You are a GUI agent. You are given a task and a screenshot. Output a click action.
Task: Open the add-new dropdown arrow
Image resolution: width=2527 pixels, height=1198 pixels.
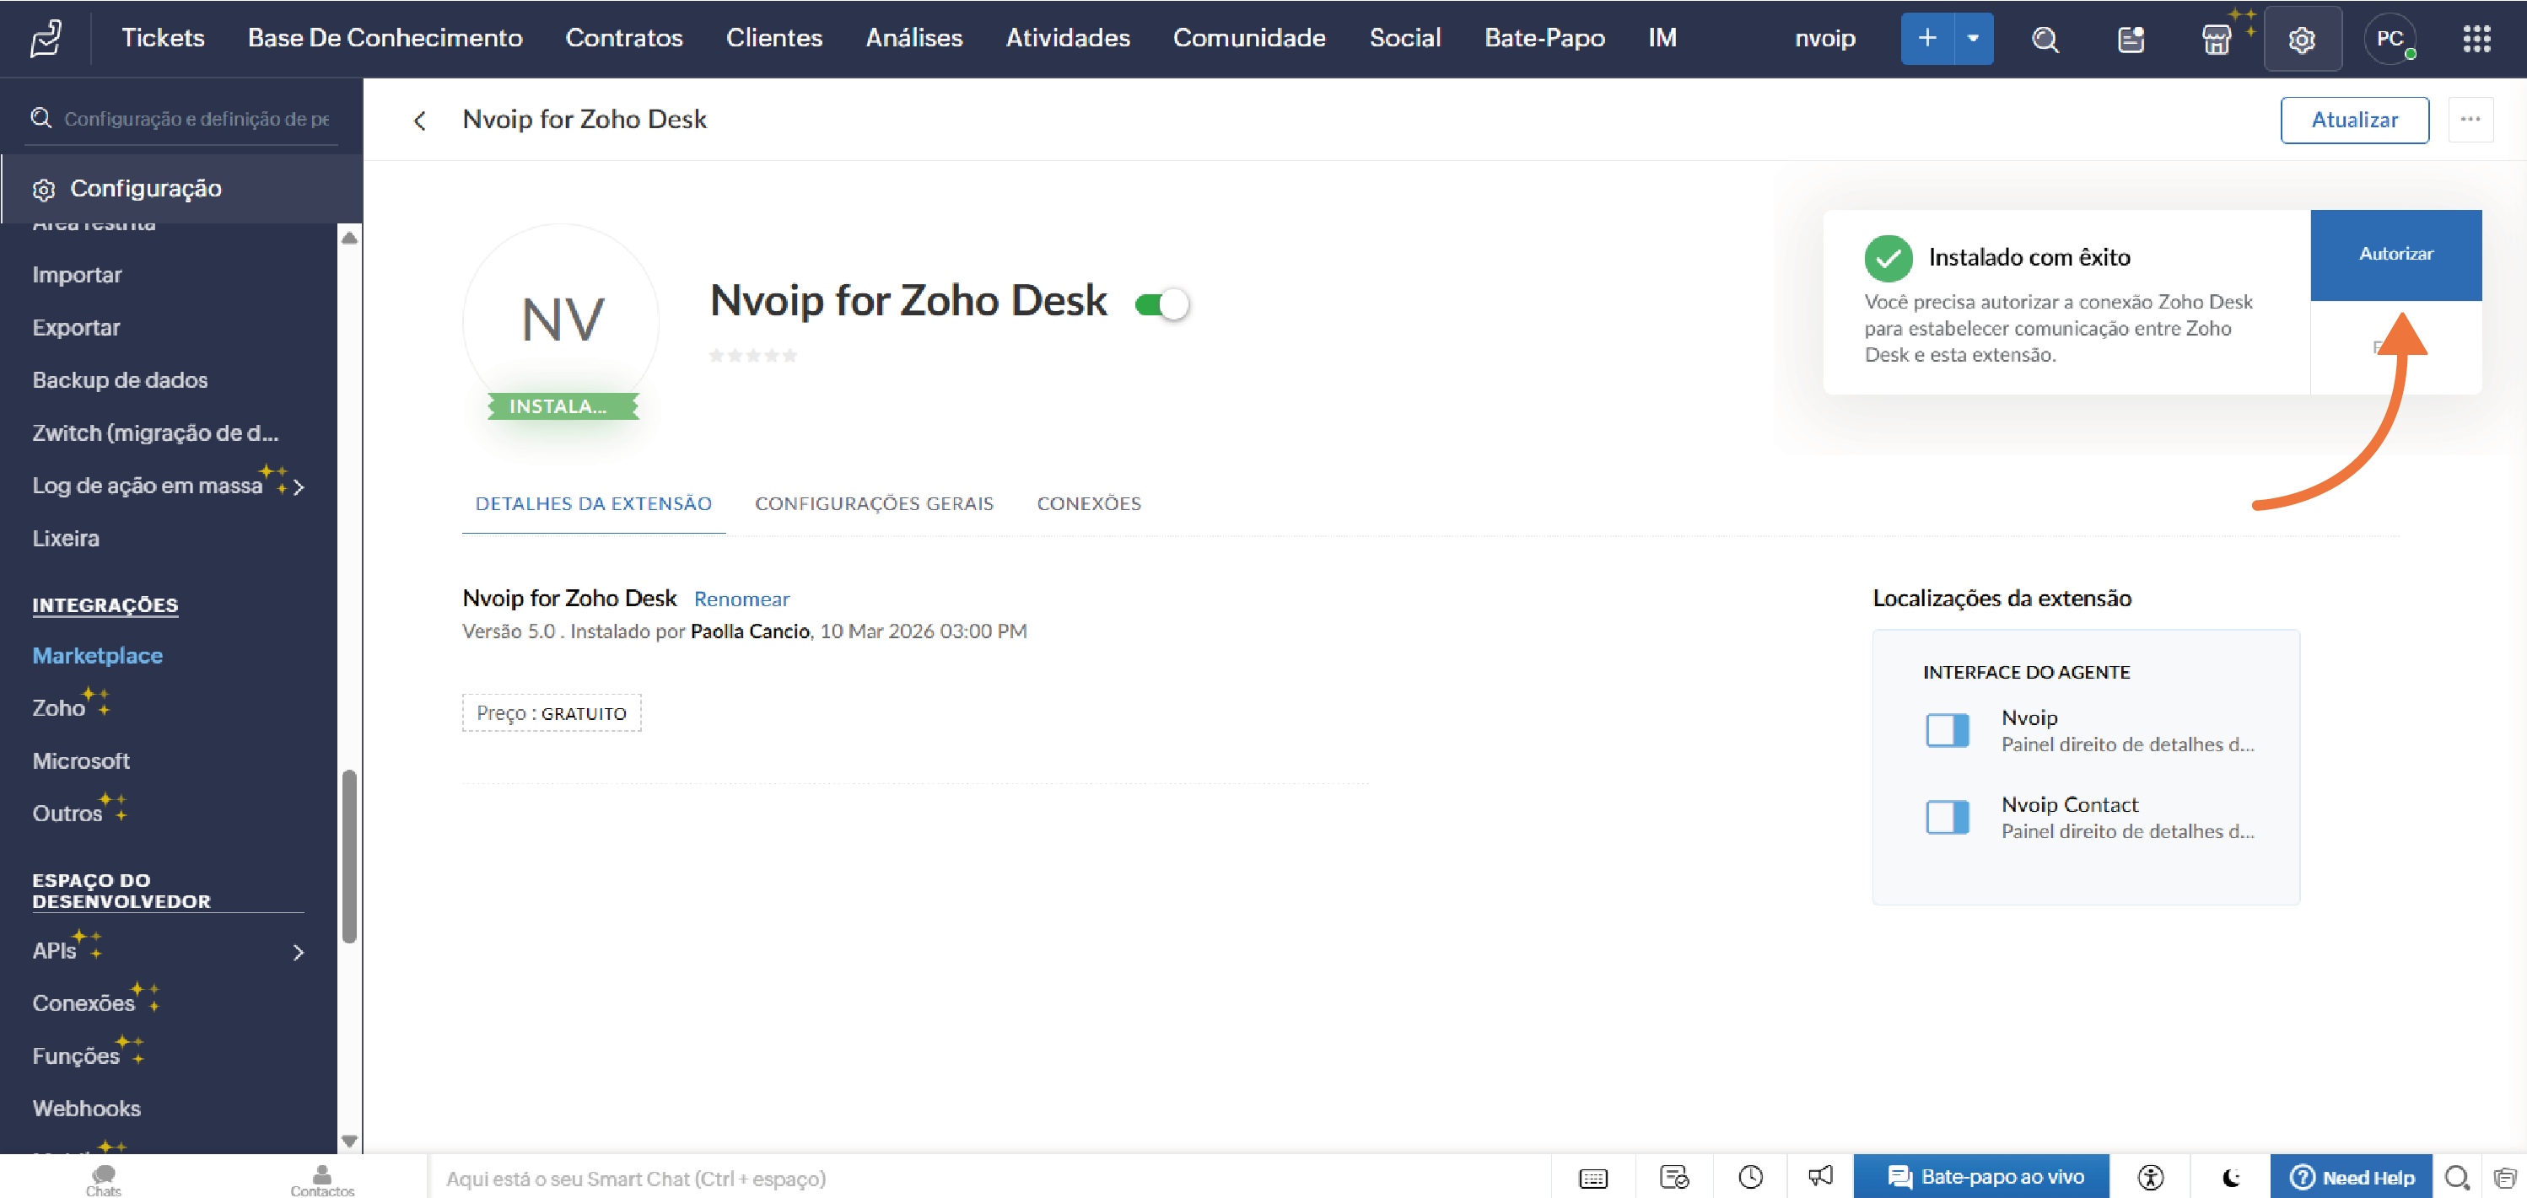click(1973, 40)
